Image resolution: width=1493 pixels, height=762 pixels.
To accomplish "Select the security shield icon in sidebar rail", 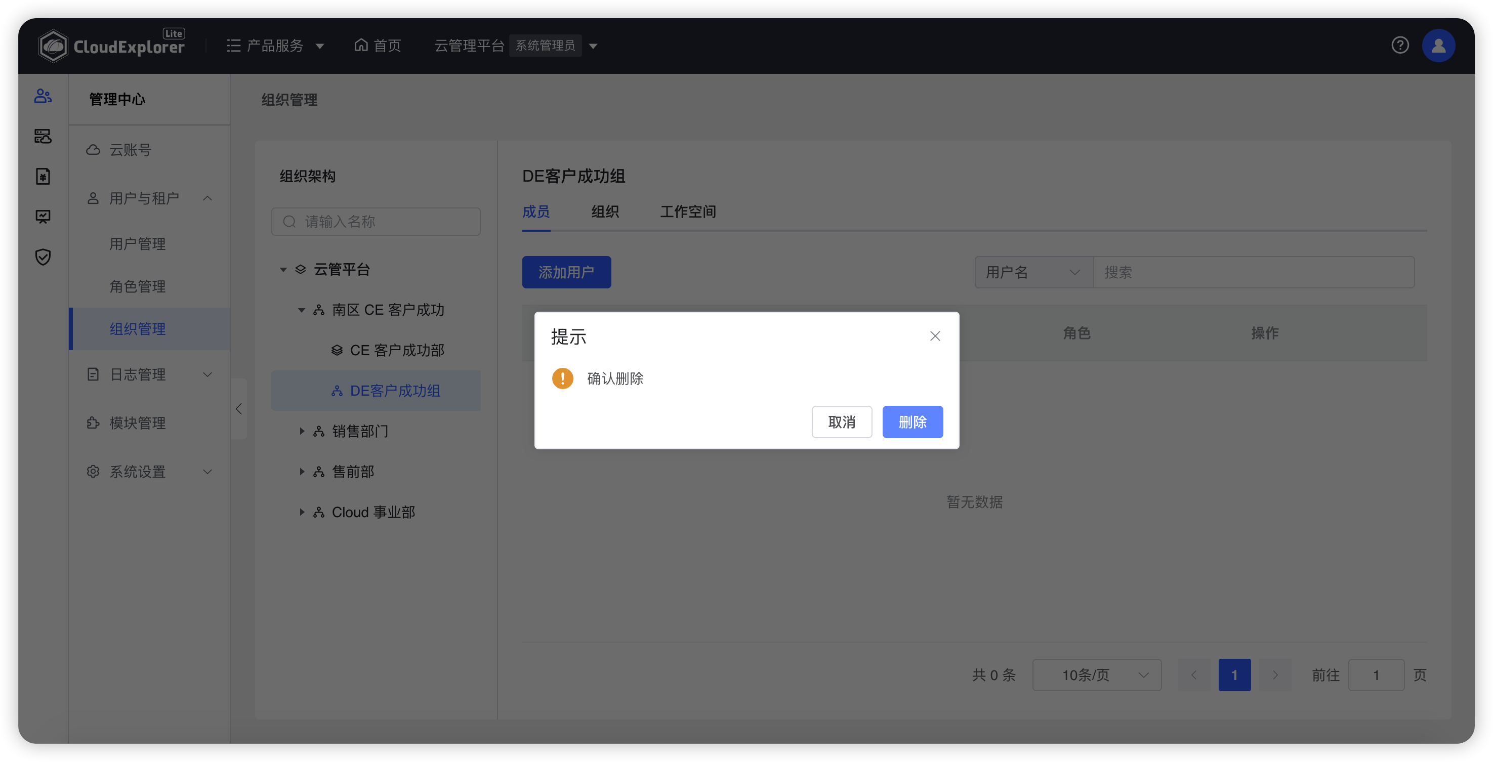I will point(43,257).
